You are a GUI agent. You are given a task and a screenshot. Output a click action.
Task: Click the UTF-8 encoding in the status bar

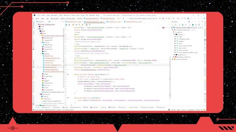coord(184,110)
